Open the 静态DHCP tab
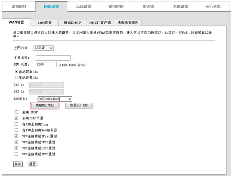The height and width of the screenshot is (178, 234). coord(72,23)
